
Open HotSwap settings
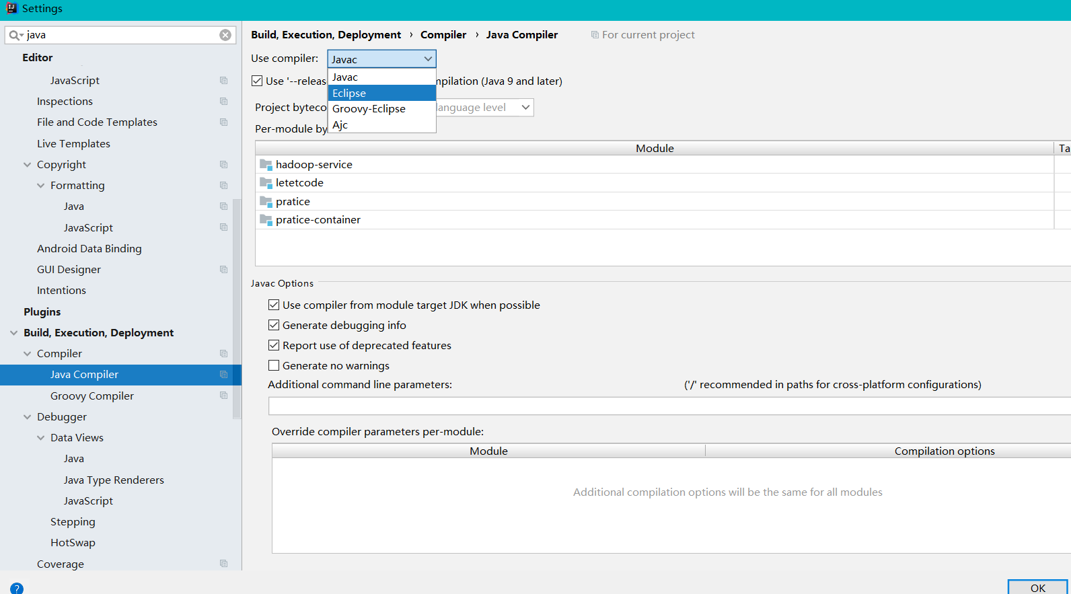(x=73, y=542)
